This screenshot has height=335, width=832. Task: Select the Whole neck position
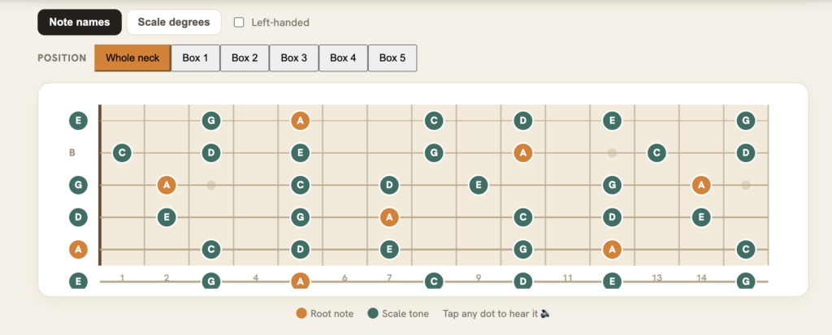pyautogui.click(x=132, y=58)
